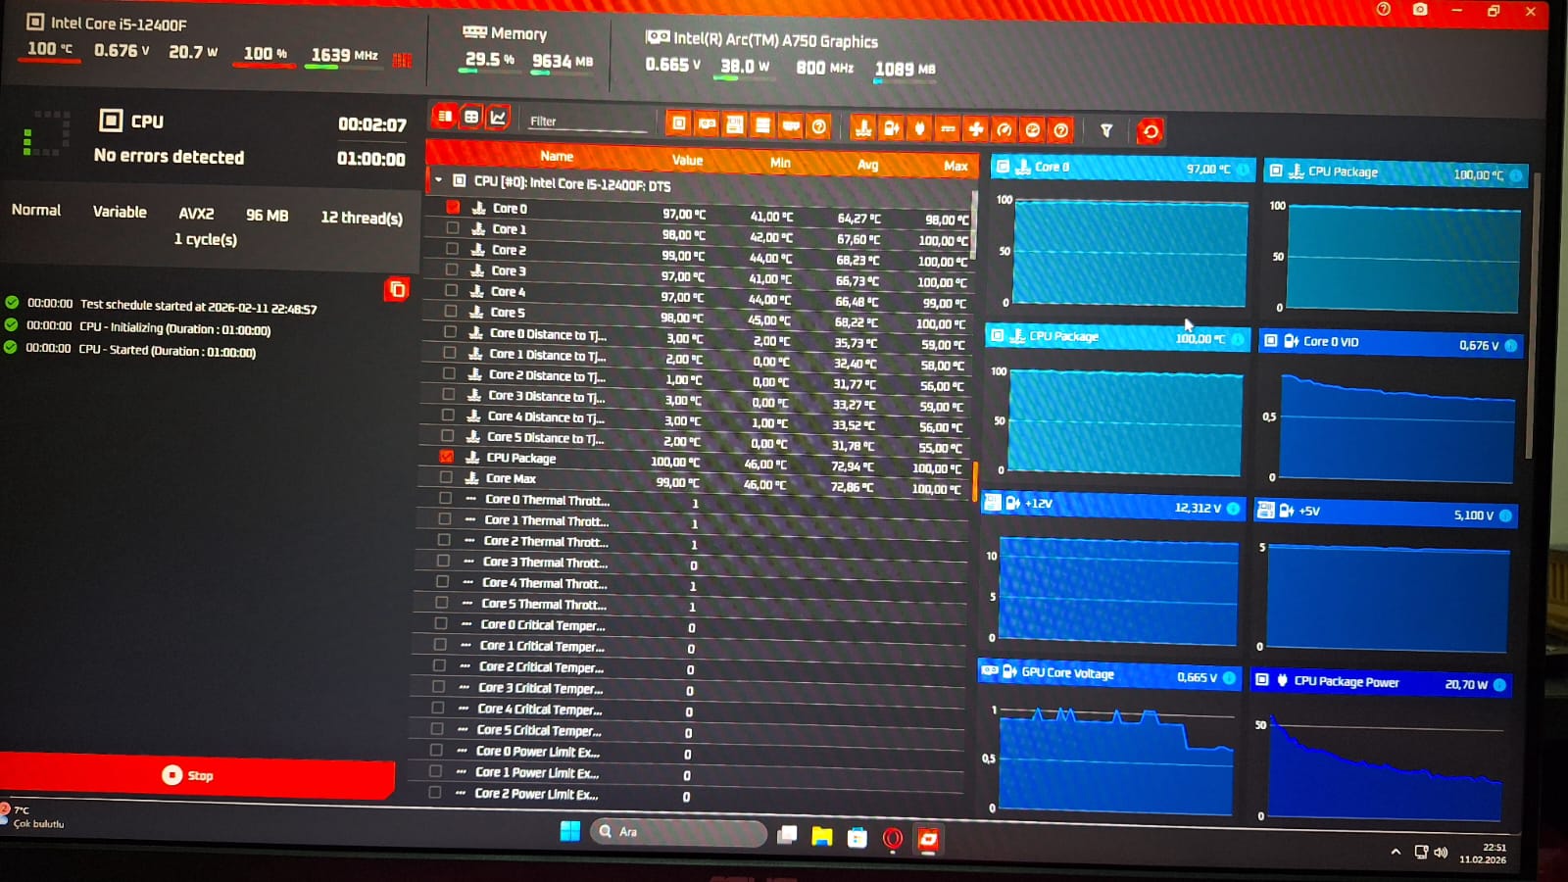Open the taskbar clock showing 22:51
Viewport: 1568px width, 882px height.
point(1483,854)
